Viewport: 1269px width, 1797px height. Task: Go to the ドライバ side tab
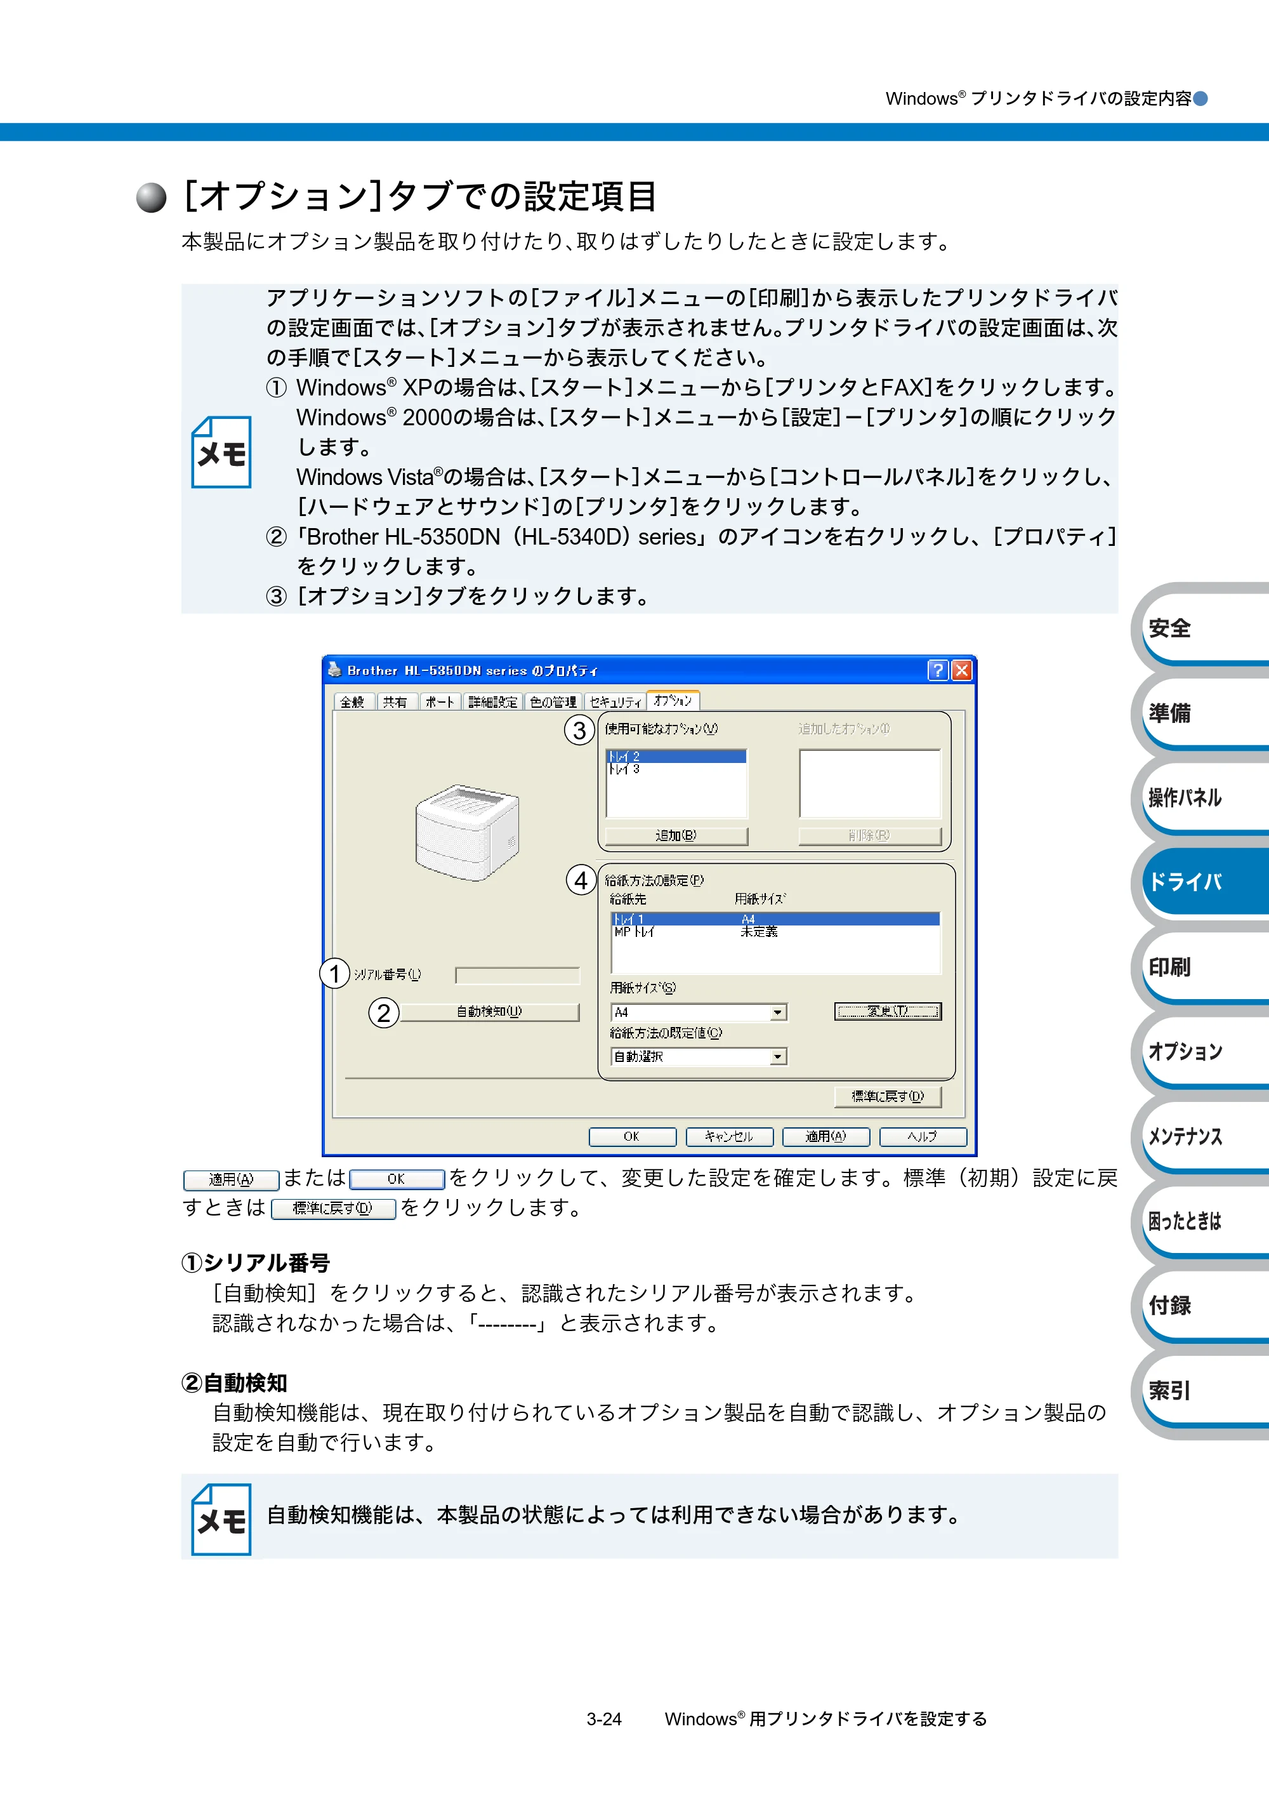[x=1205, y=882]
